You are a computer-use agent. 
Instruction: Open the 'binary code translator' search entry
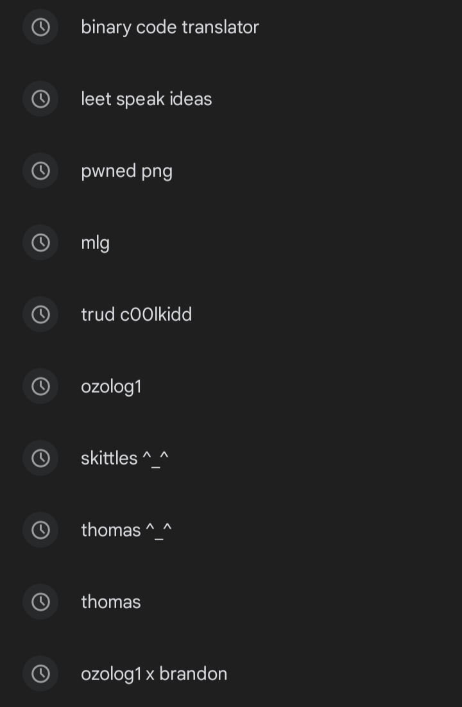pyautogui.click(x=170, y=27)
